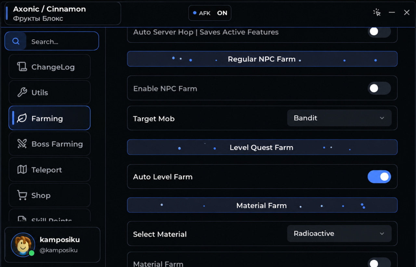Switch to the Teleport tab
This screenshot has width=416, height=267.
(x=49, y=169)
